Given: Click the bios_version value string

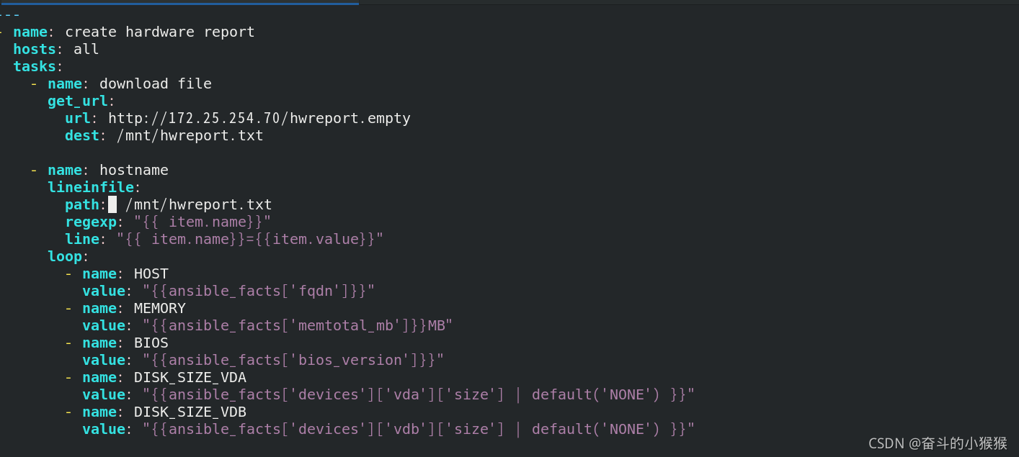Looking at the screenshot, I should point(293,360).
